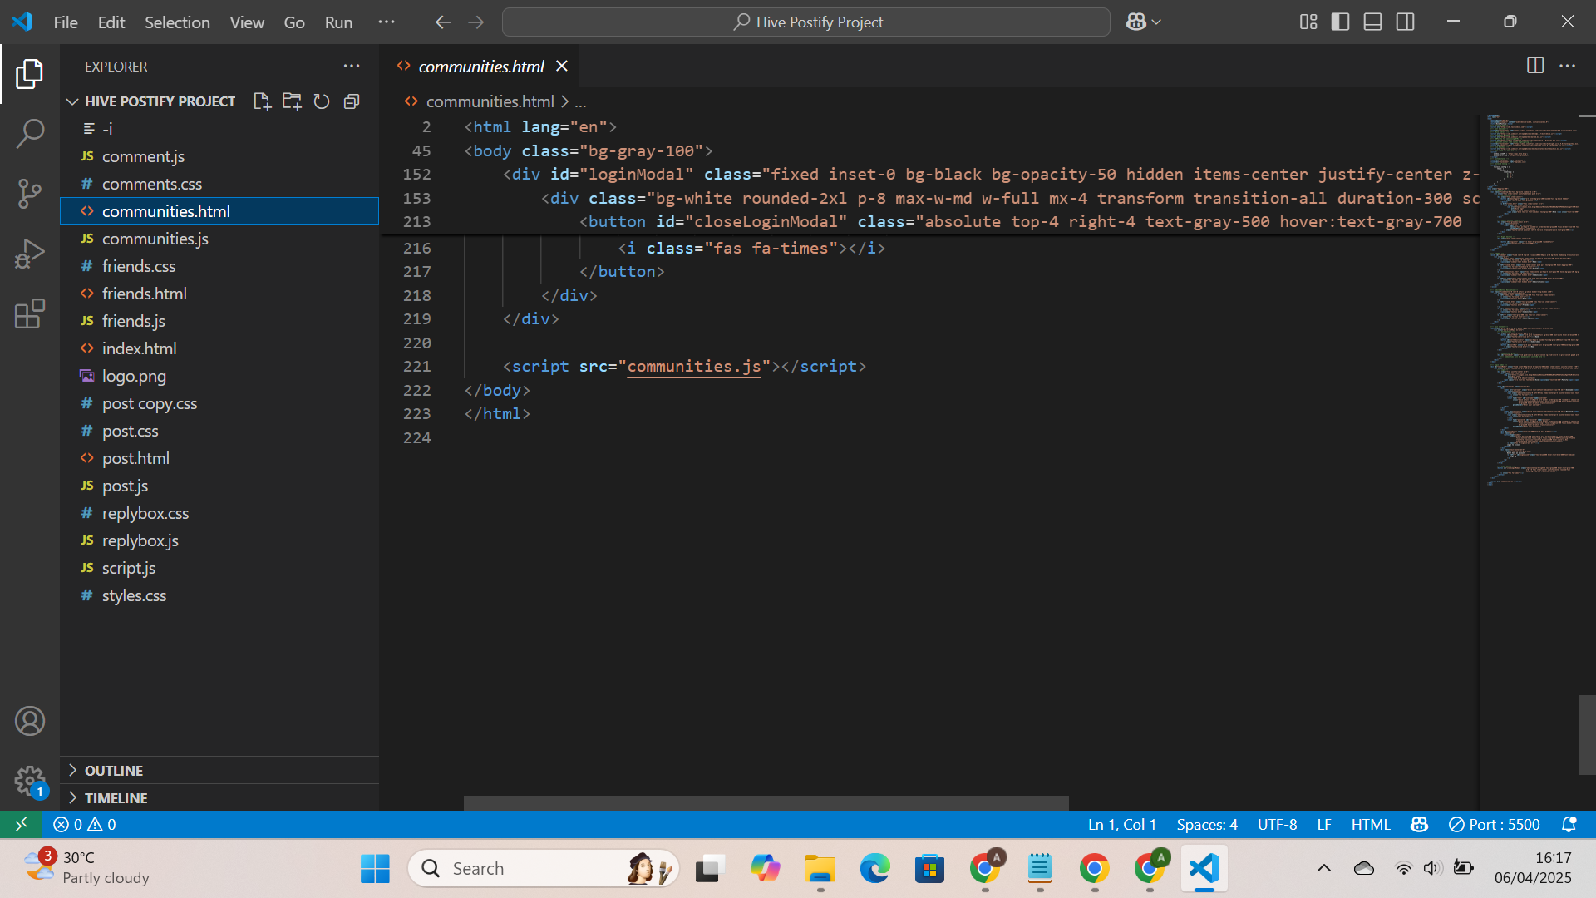Click the editor vertical scrollbar thumb
Screen dimensions: 1596x898
click(1587, 735)
